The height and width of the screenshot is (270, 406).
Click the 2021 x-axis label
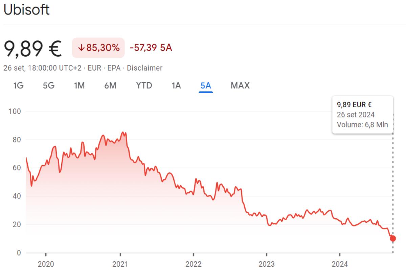point(120,264)
